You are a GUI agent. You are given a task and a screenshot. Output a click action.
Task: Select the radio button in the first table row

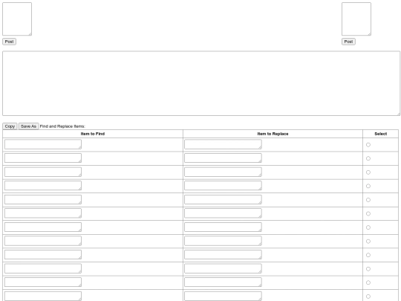pyautogui.click(x=368, y=145)
